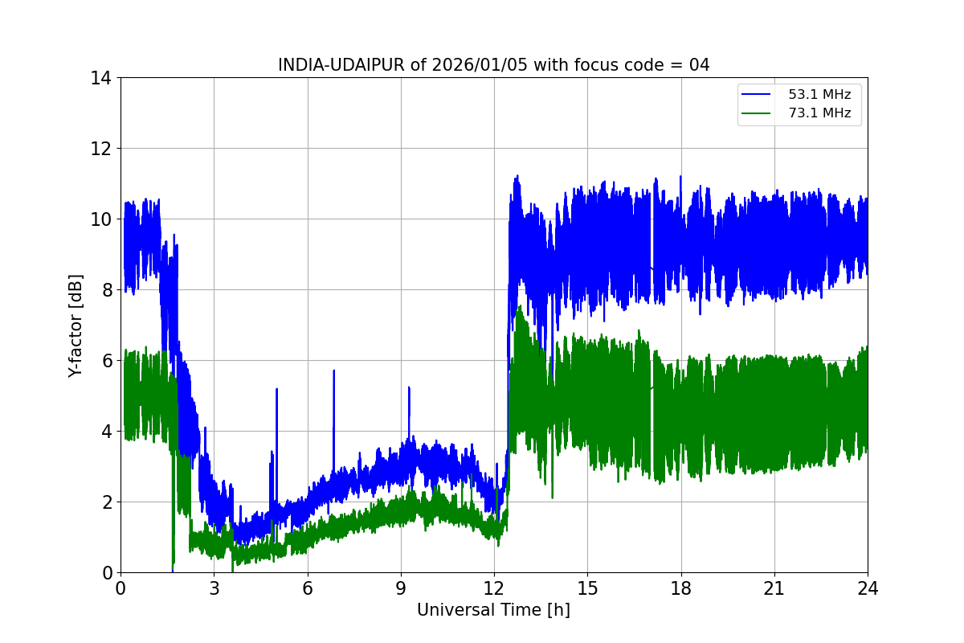The height and width of the screenshot is (643, 964).
Task: Click x-axis tick label 3
Action: [x=214, y=588]
